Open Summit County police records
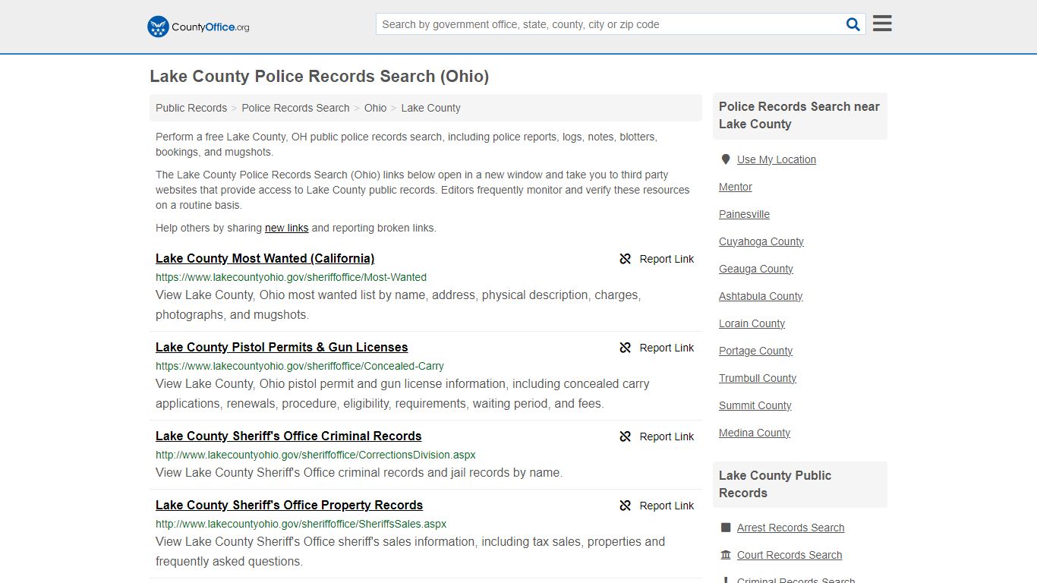Image resolution: width=1037 pixels, height=583 pixels. [x=755, y=405]
